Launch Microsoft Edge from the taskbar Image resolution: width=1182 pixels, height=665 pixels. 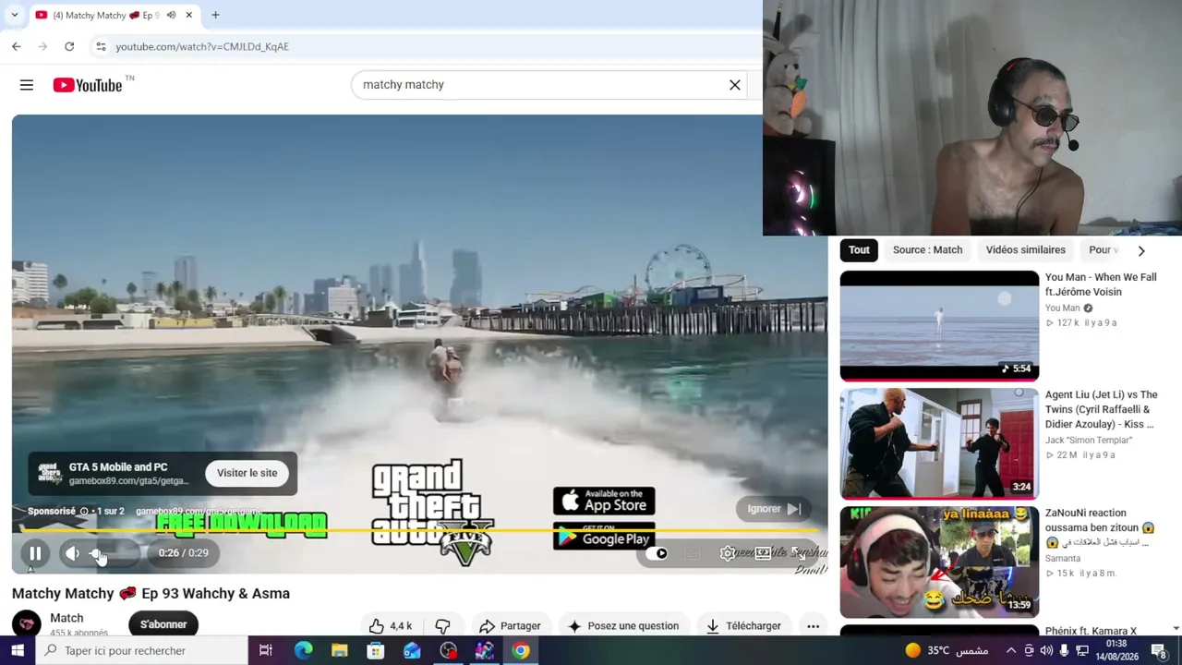303,651
